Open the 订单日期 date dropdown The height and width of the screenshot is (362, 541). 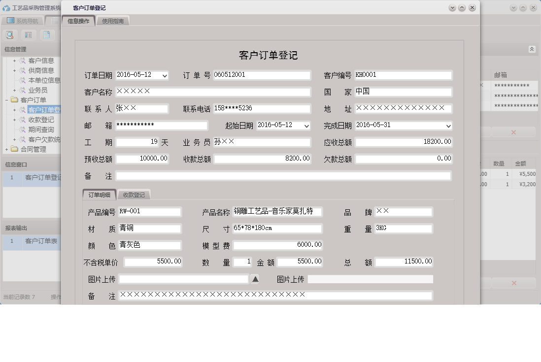coord(165,75)
